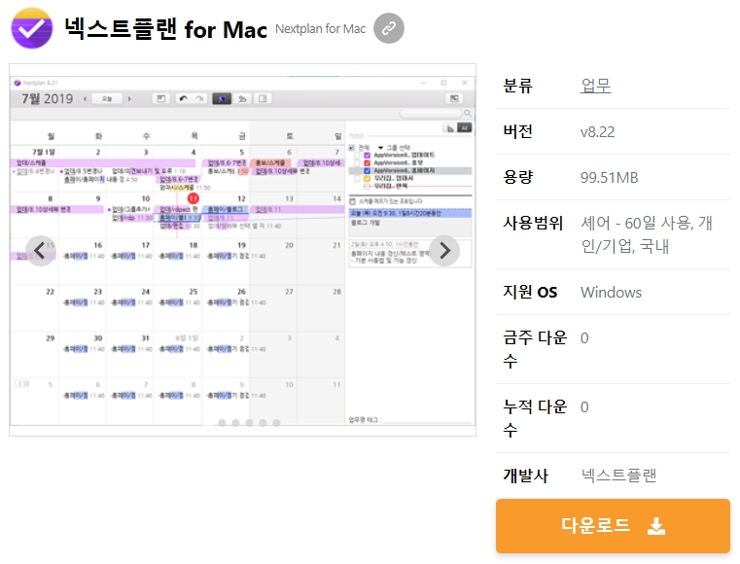Click the purple checkmark Nextplan app icon

point(32,28)
